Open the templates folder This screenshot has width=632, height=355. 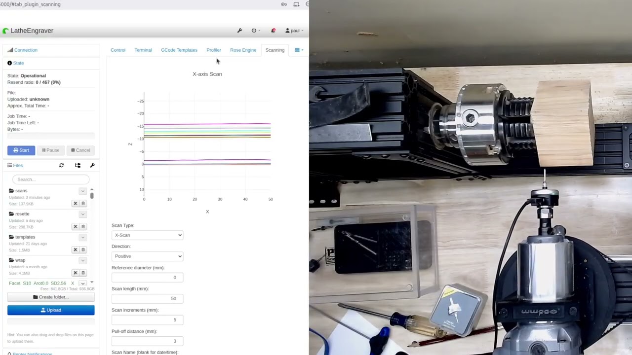[25, 237]
